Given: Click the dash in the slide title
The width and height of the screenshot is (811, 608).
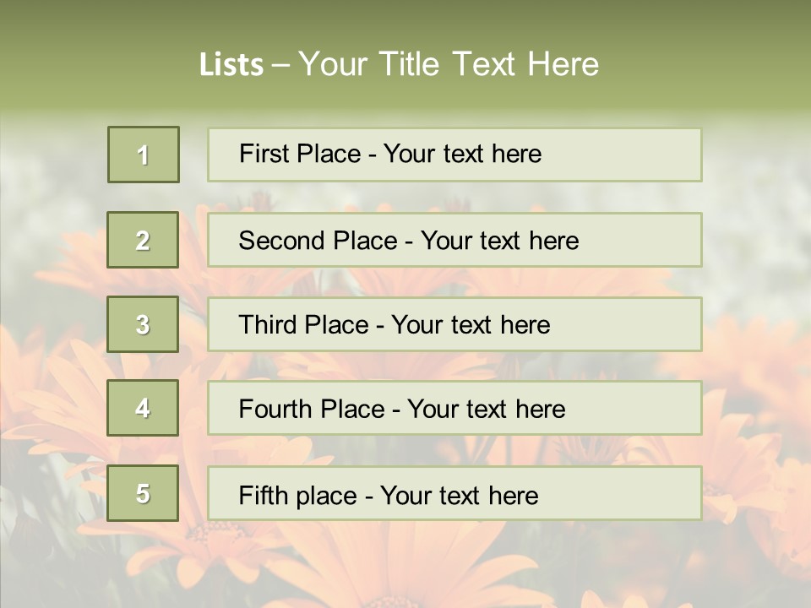Looking at the screenshot, I should click(x=280, y=65).
